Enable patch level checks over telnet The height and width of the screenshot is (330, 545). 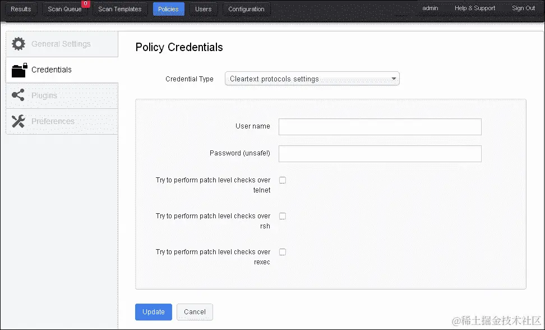pyautogui.click(x=283, y=180)
